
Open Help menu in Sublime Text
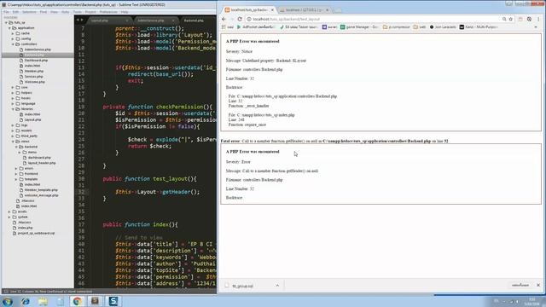tap(125, 12)
